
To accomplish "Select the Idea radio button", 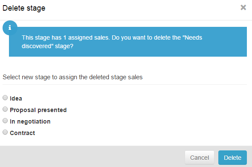I will coord(5,98).
